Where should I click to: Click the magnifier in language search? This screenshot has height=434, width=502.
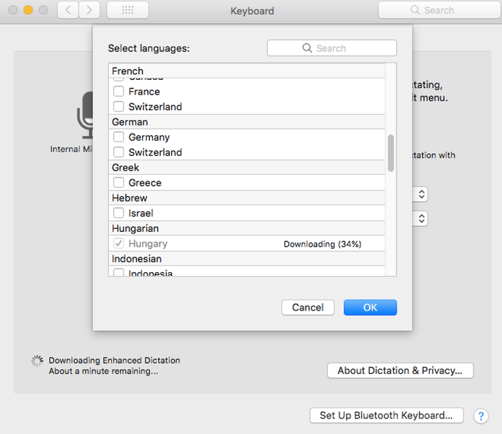tap(307, 48)
